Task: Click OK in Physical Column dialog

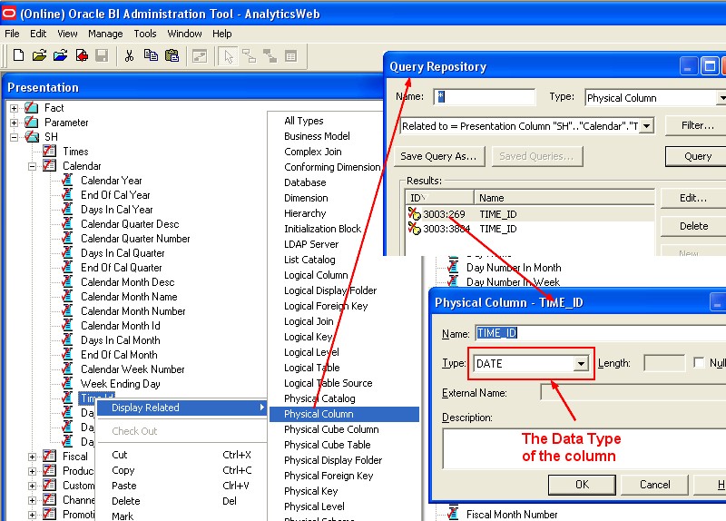Action: coord(582,485)
